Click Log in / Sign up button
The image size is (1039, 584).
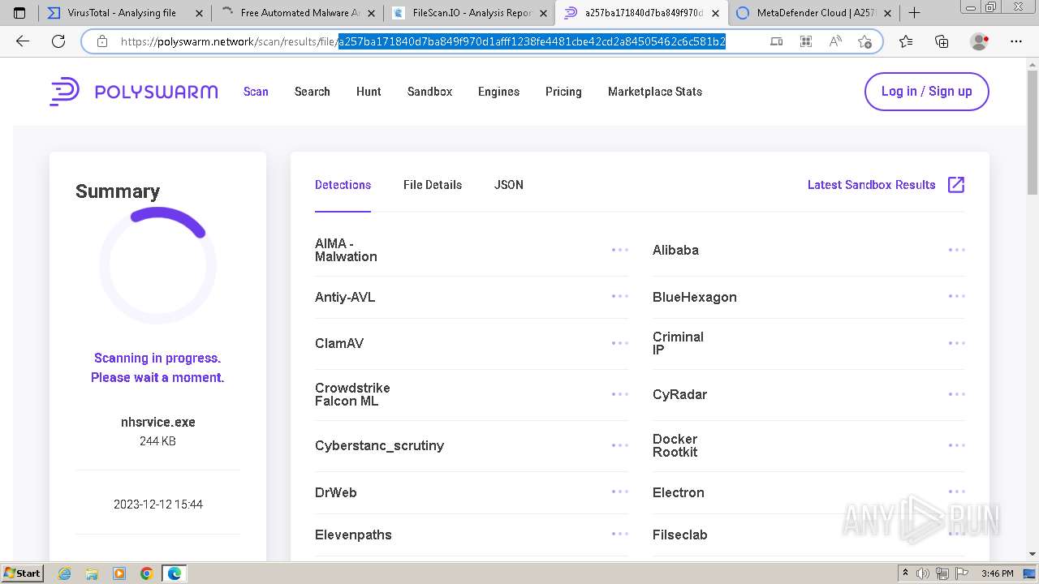click(926, 92)
